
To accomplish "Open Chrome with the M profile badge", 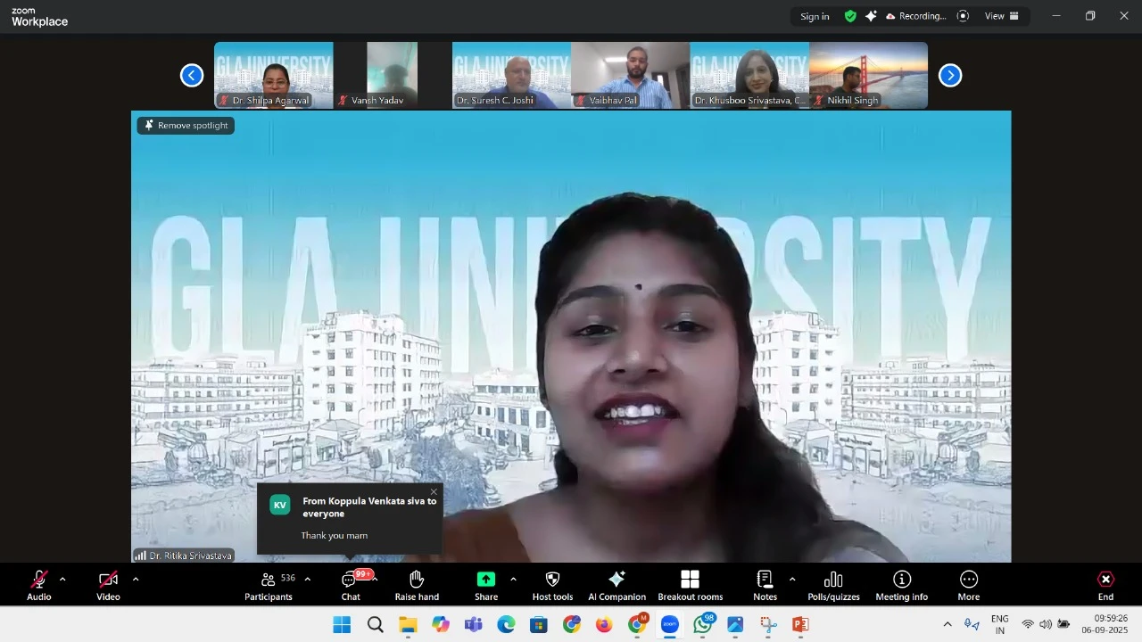I will coord(638,624).
